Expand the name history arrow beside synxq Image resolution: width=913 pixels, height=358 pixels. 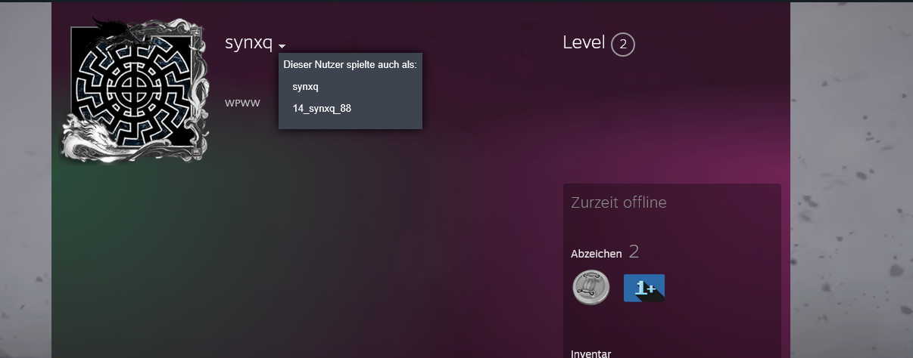click(282, 47)
